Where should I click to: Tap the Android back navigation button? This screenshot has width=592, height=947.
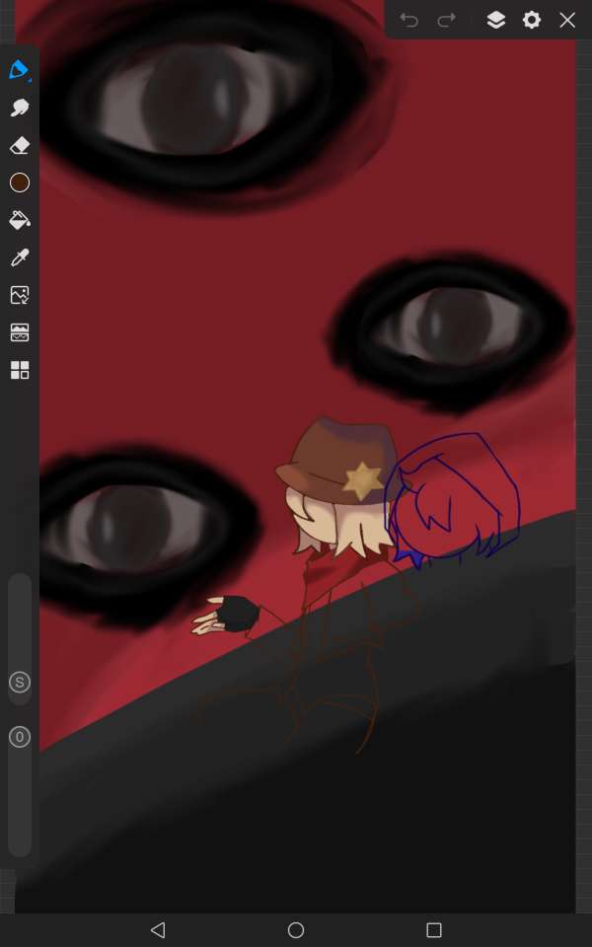pos(158,929)
